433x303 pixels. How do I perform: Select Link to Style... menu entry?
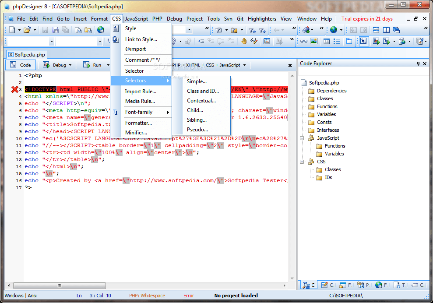[141, 39]
